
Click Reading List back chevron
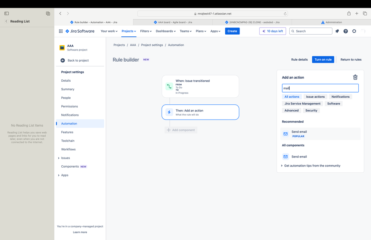point(6,21)
